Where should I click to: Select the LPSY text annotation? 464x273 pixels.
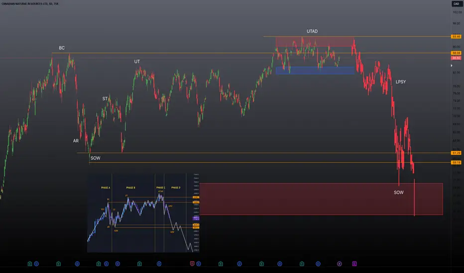[x=401, y=82]
